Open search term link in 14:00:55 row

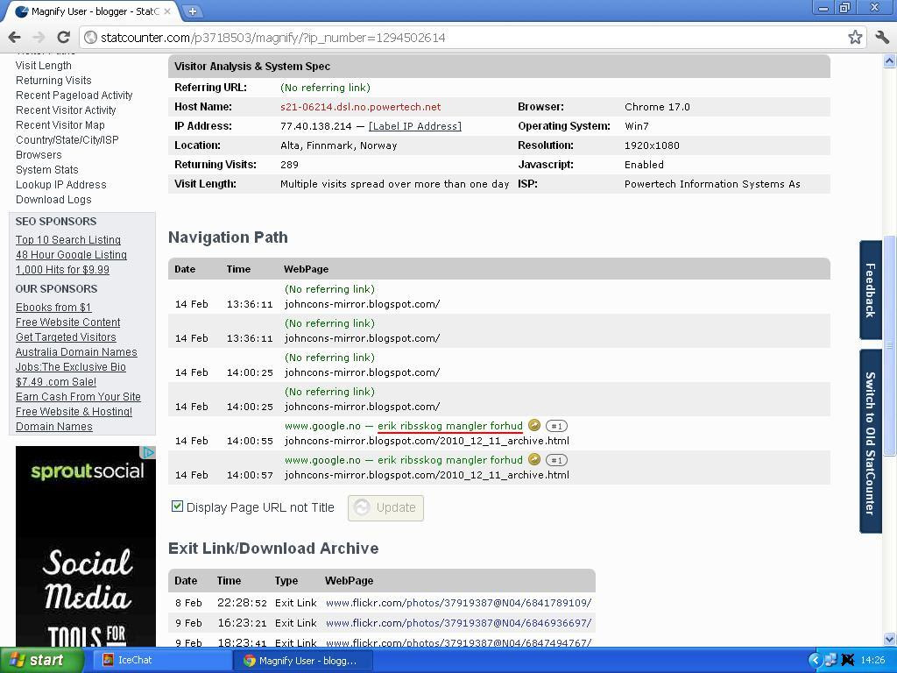click(x=450, y=426)
